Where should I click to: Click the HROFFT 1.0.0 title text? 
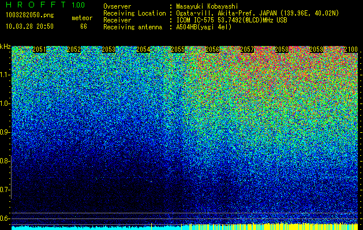(x=46, y=5)
